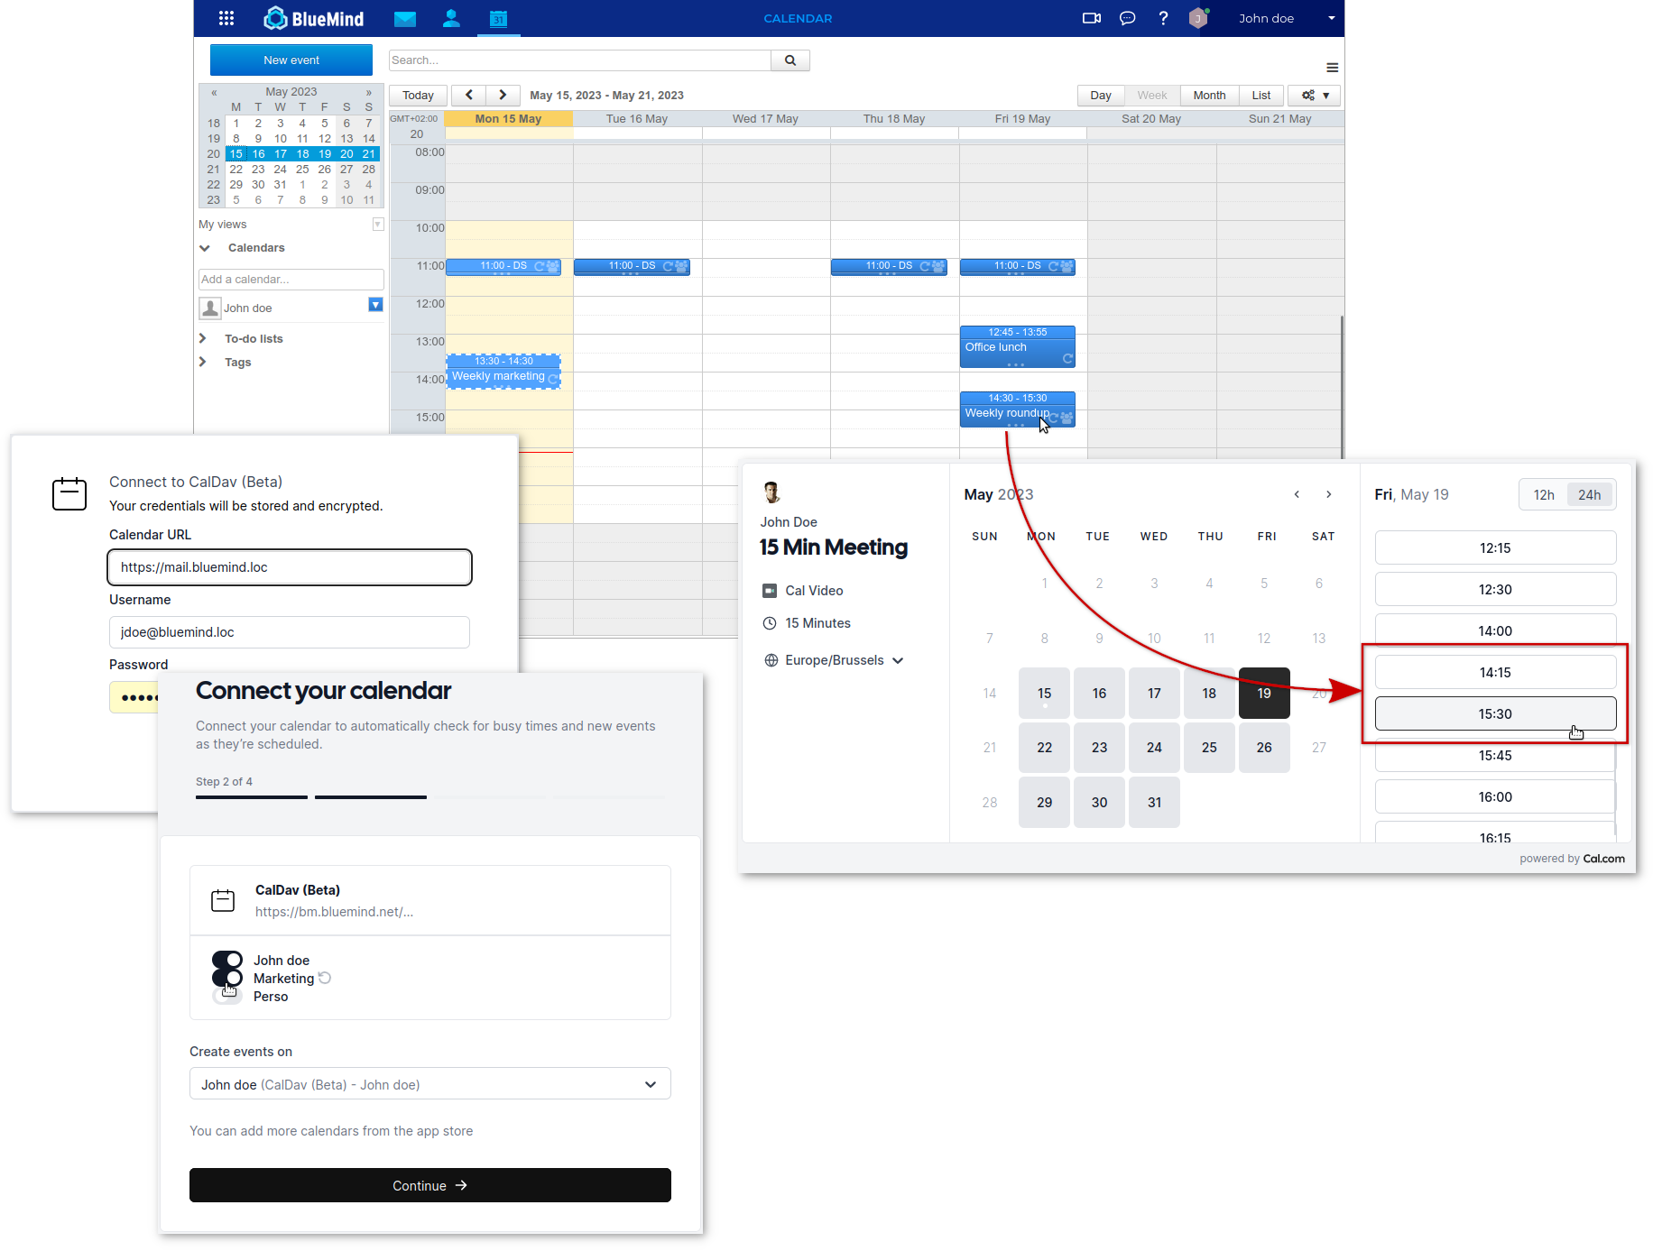Go to next week arrow

pyautogui.click(x=503, y=96)
